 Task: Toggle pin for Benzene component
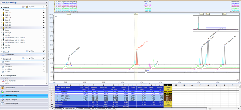coord(44,62)
